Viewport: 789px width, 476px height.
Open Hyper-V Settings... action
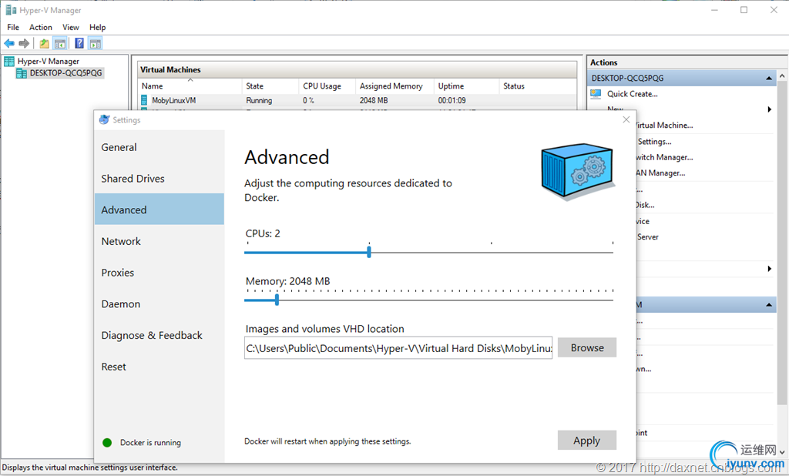[654, 142]
